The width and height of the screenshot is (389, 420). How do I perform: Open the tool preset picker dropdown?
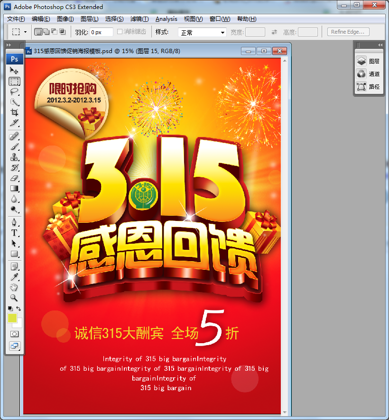click(25, 32)
